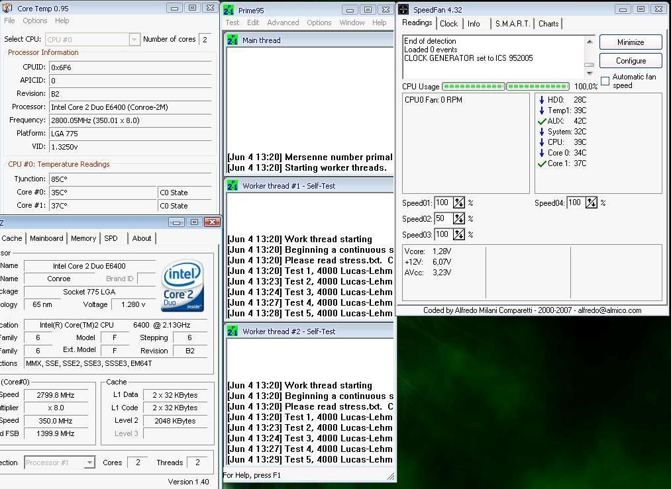Open the Select CPU dropdown in Core Temp
This screenshot has height=489, width=671.
(x=134, y=39)
